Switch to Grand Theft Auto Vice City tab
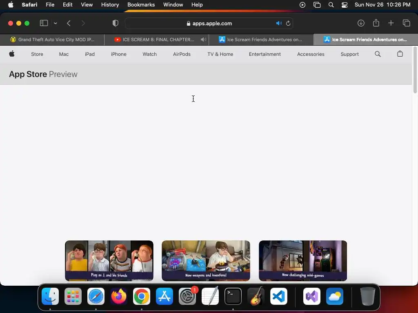Screen dimensions: 418x313 [x=52, y=40]
